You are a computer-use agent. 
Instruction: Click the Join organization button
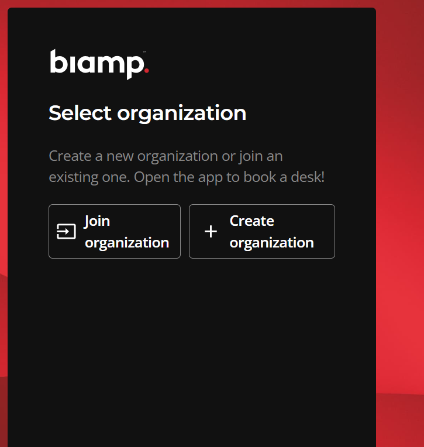tap(115, 231)
